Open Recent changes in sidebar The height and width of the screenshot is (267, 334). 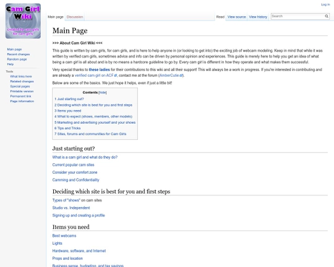[x=19, y=54]
